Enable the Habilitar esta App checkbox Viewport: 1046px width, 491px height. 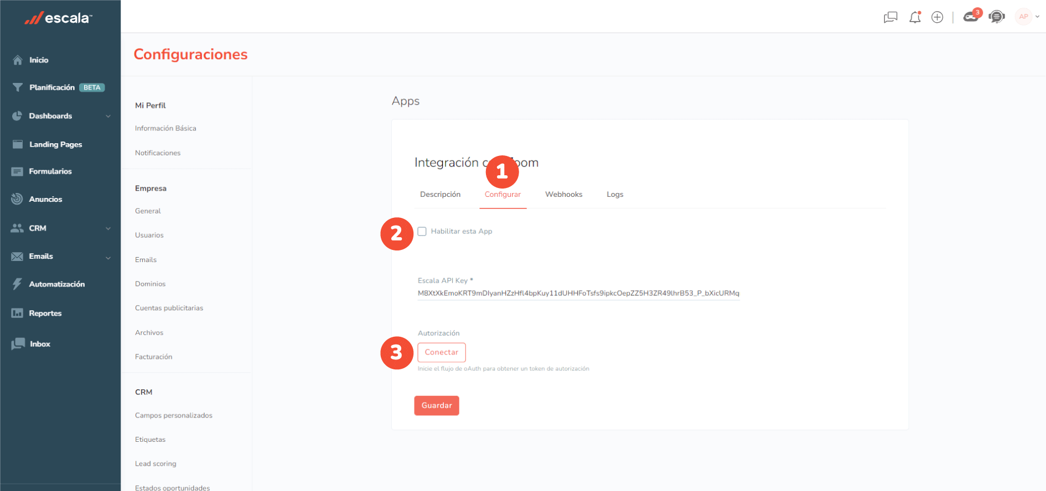point(422,231)
